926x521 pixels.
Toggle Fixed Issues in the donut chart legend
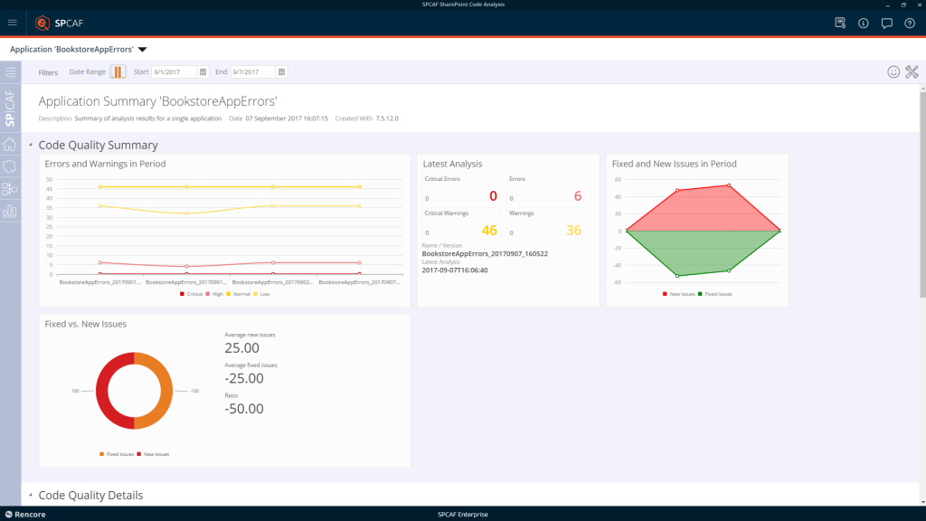point(117,454)
